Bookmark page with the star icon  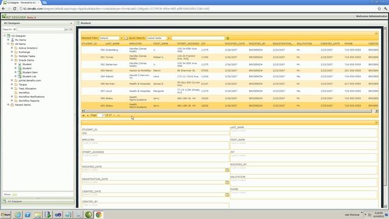click(x=379, y=9)
